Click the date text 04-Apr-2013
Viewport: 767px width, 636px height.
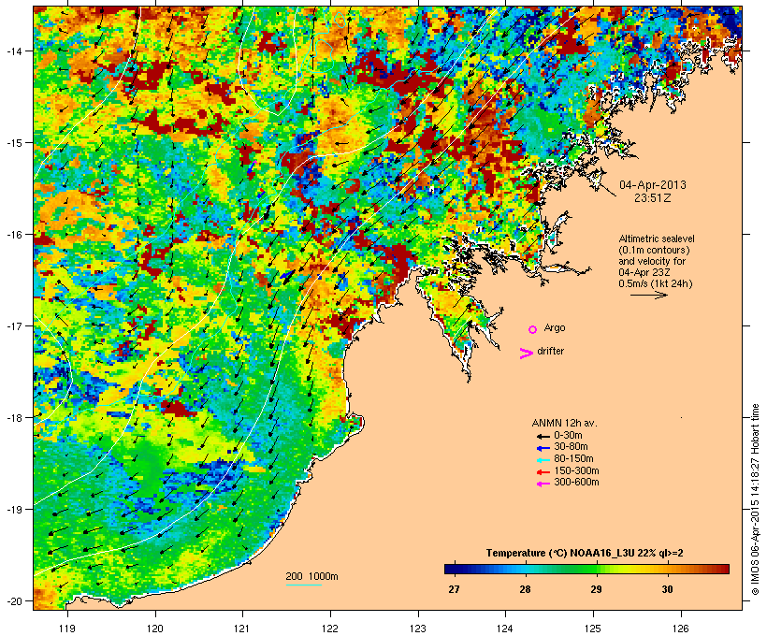pyautogui.click(x=653, y=185)
